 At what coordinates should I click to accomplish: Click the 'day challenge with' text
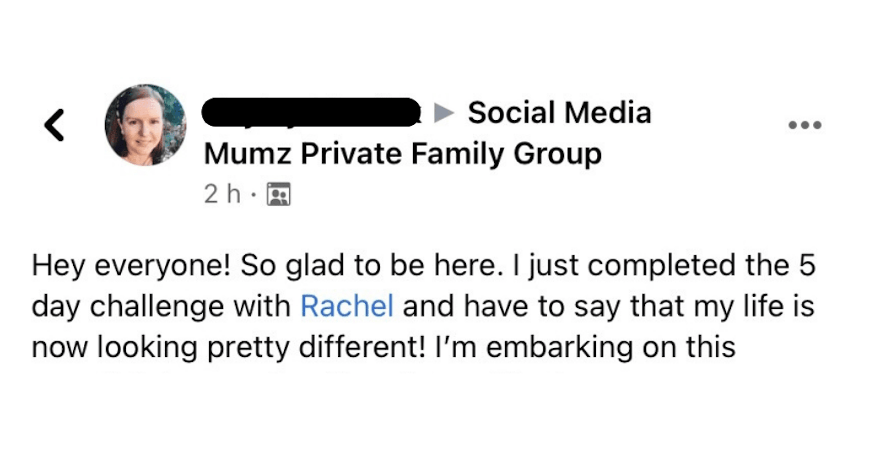[x=161, y=306]
